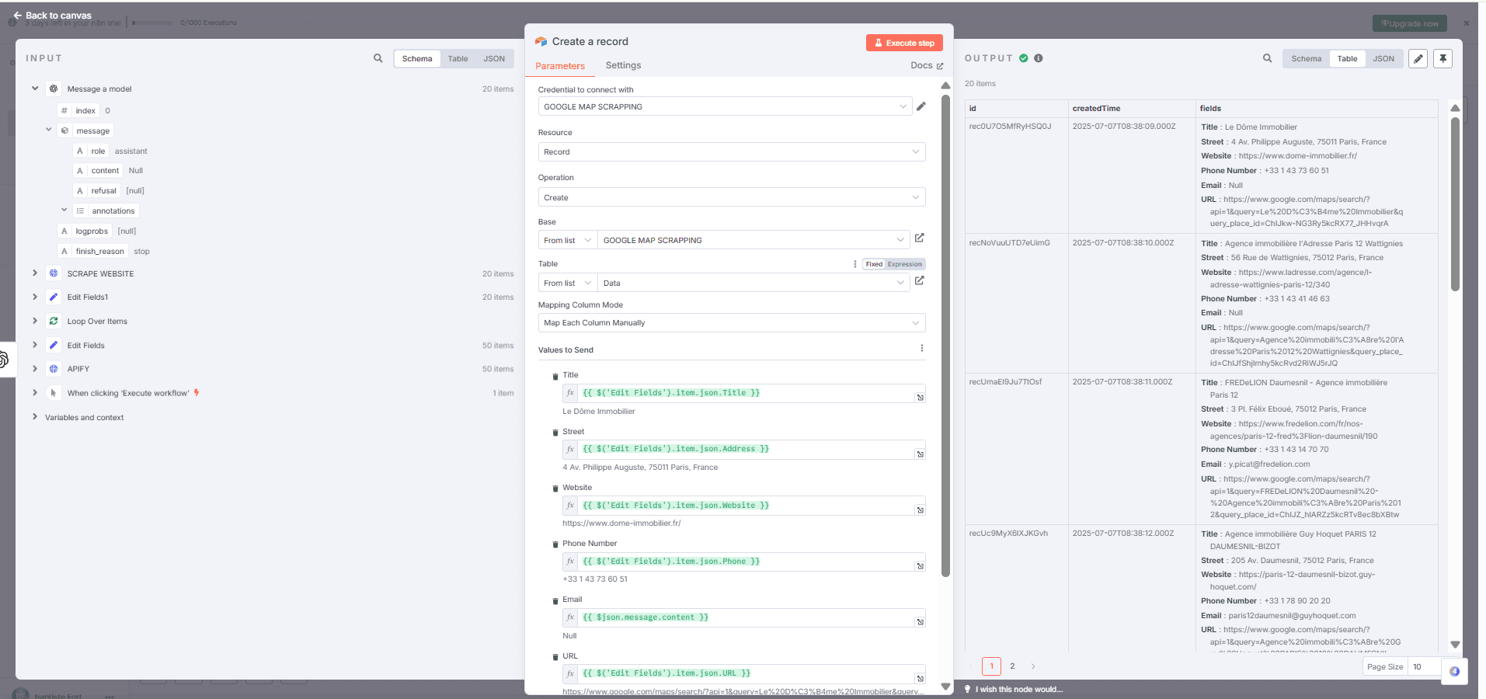Expand the Edit Fields1 node
1486x699 pixels.
pyautogui.click(x=35, y=297)
